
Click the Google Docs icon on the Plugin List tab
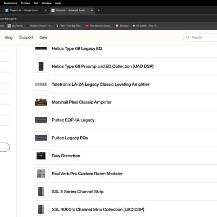click(x=7, y=10)
